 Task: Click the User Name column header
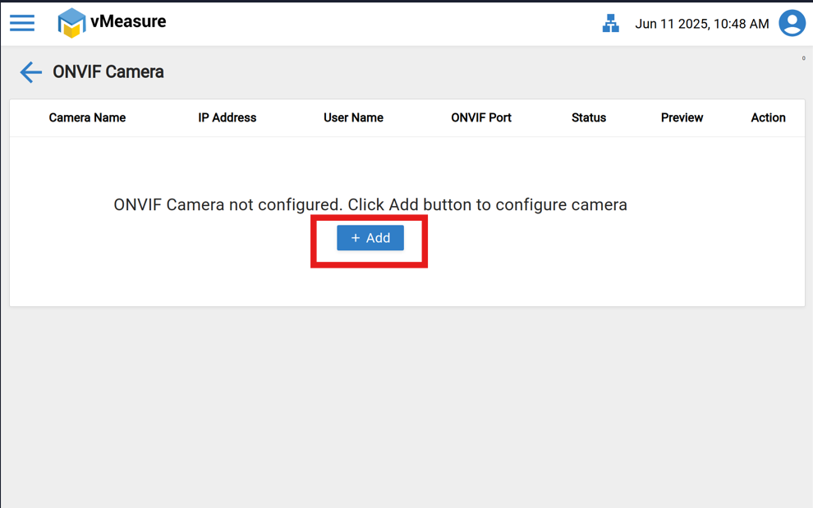point(353,118)
